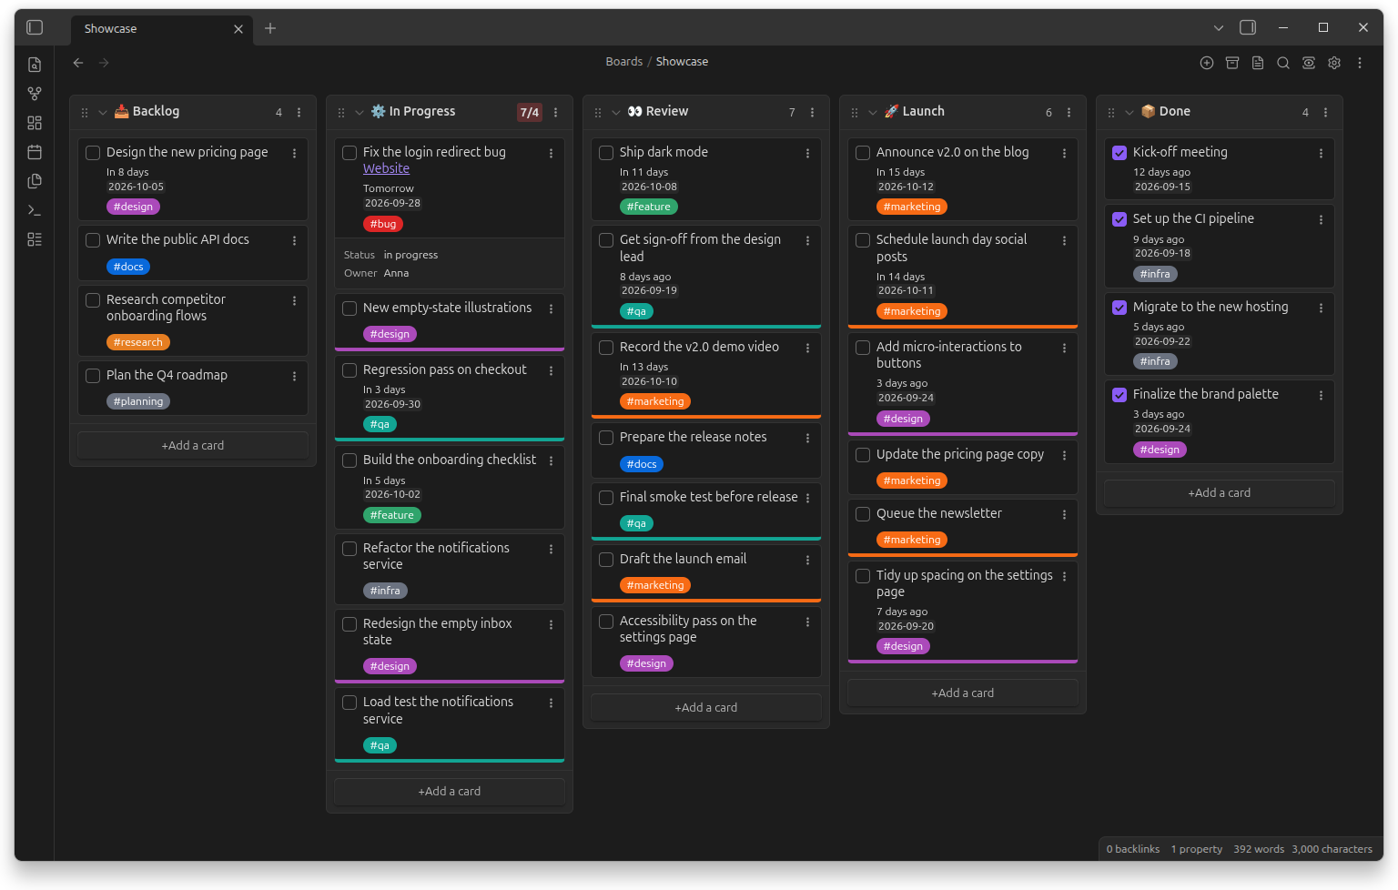Click the canvas grid icon in the ribbon
Viewport: 1398px width, 890px height.
(x=35, y=123)
